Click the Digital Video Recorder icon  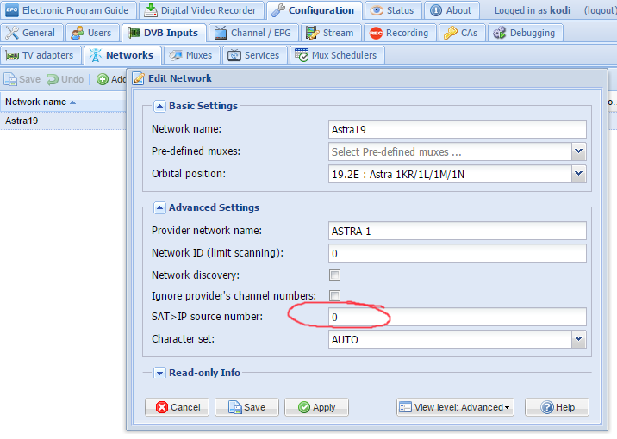coord(151,10)
